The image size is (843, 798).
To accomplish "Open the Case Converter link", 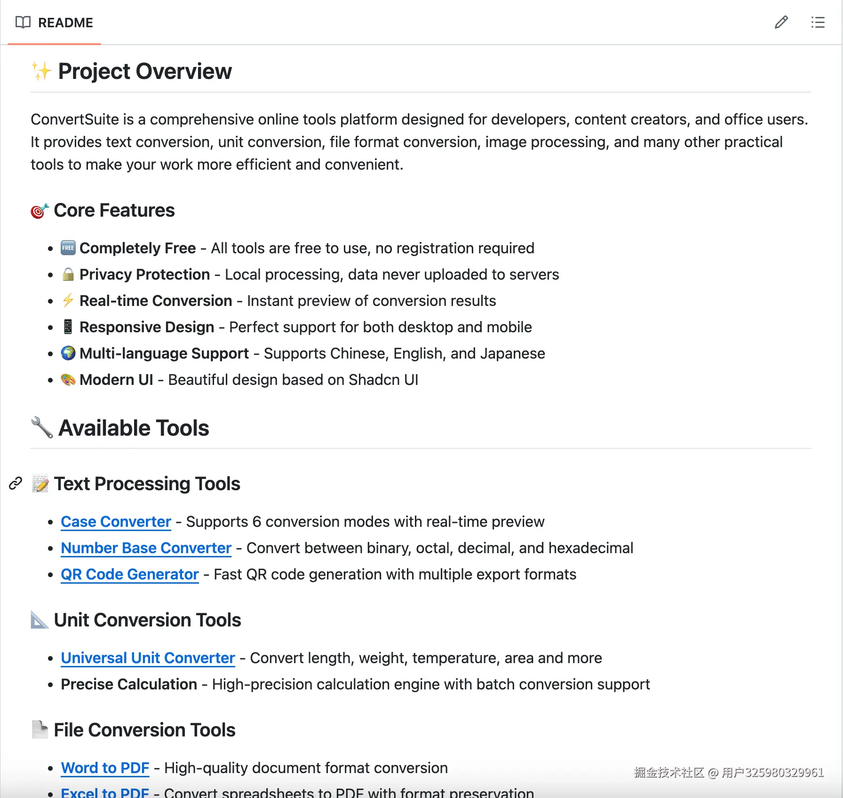I will [115, 522].
